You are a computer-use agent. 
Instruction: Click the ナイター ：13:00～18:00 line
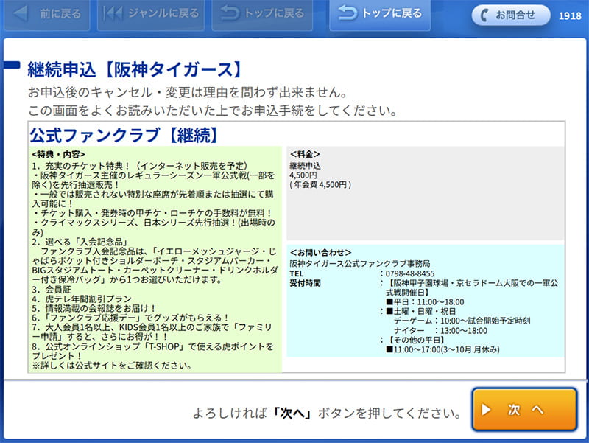coord(440,330)
